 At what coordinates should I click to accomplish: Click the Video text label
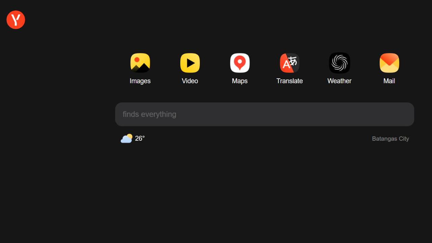click(x=190, y=81)
